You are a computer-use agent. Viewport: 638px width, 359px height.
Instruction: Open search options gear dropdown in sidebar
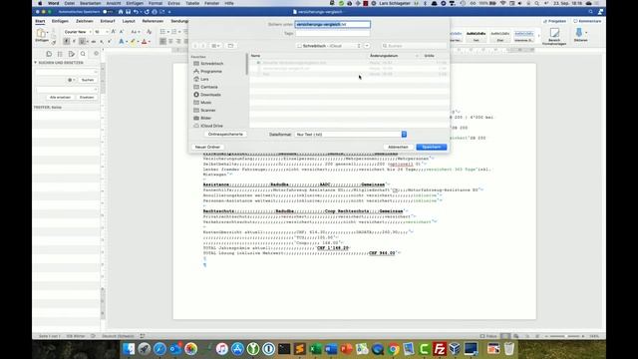[x=72, y=80]
